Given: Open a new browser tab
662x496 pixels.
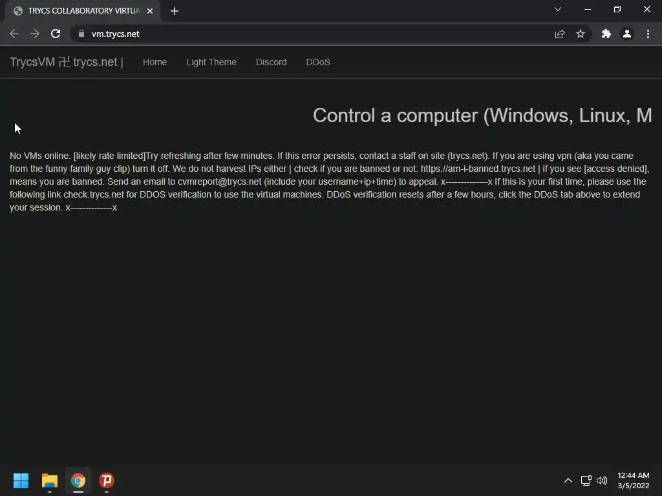Looking at the screenshot, I should (175, 11).
